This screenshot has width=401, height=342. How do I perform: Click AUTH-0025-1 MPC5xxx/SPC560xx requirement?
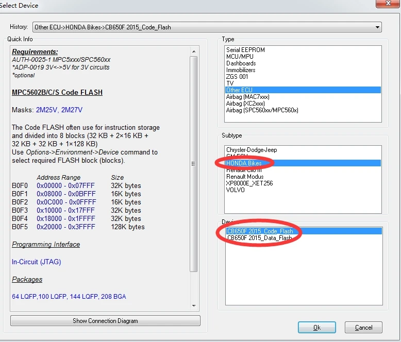coord(61,60)
